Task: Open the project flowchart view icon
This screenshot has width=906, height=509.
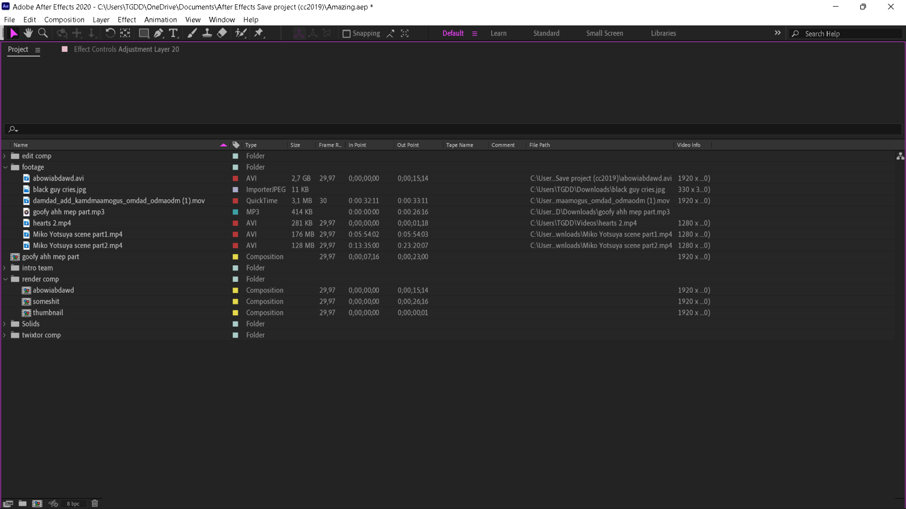Action: (900, 156)
